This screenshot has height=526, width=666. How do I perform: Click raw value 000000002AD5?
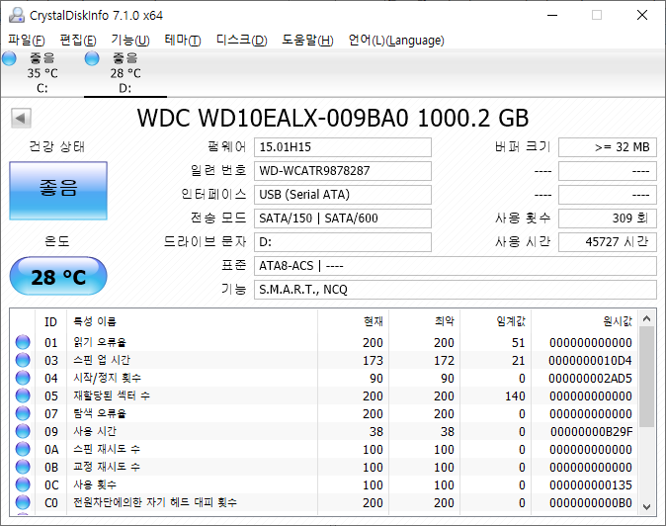point(590,378)
